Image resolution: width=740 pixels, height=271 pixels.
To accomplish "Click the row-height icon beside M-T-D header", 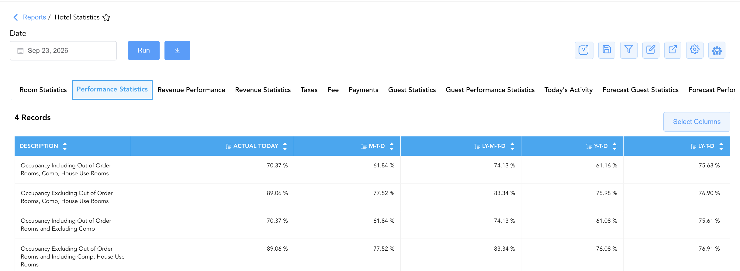I will [364, 146].
